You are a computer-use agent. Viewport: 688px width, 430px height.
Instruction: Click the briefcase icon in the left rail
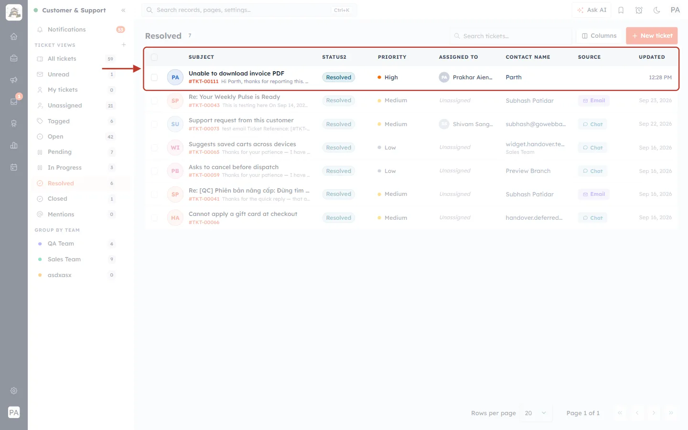coord(14,58)
